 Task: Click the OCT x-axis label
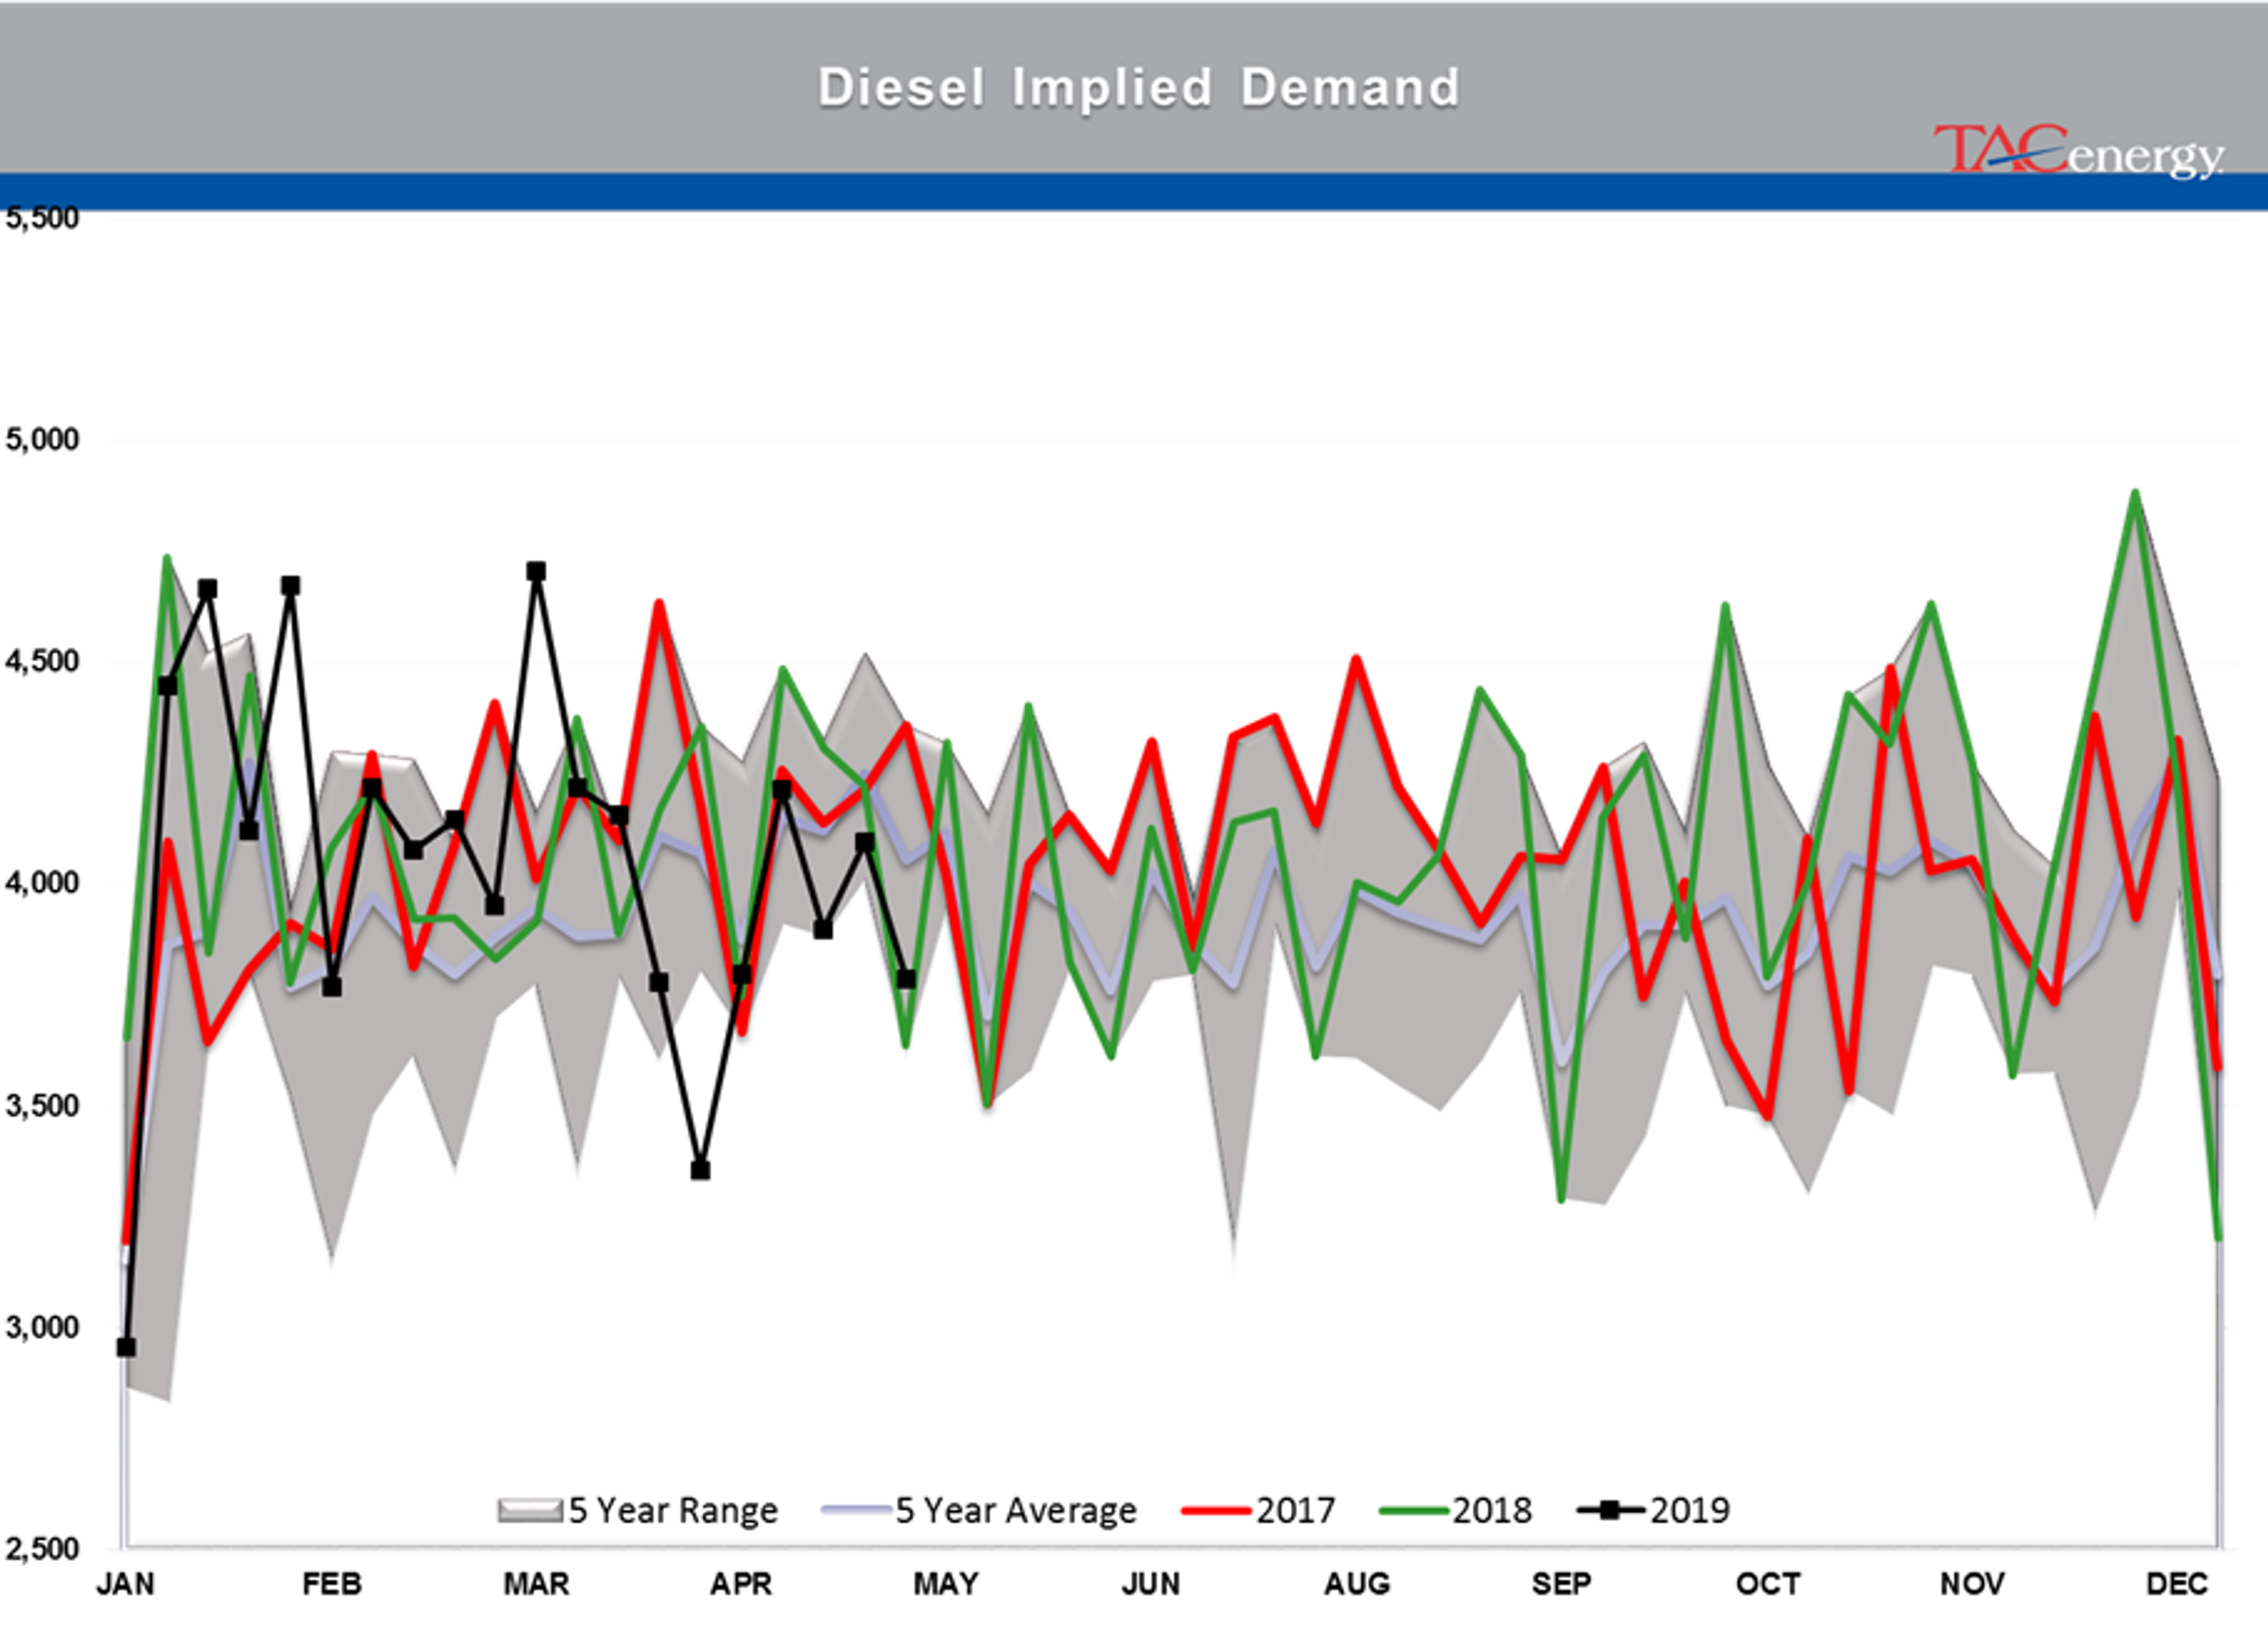(x=1768, y=1584)
